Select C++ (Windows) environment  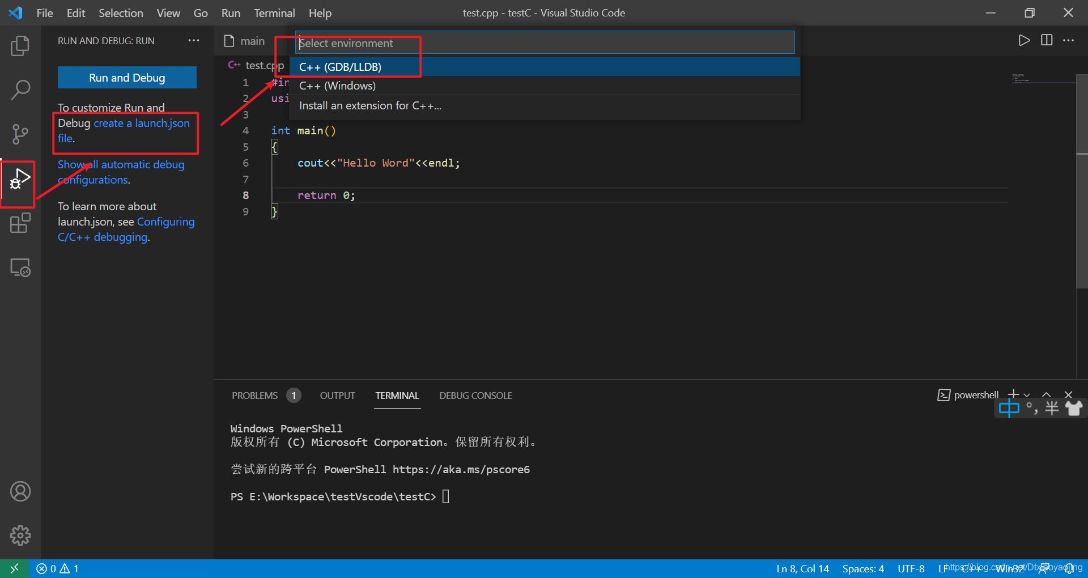(x=545, y=86)
